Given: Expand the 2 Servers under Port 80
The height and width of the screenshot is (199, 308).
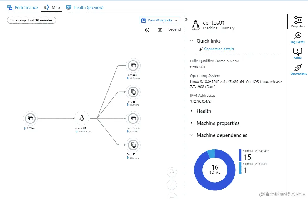Looking at the screenshot, I should [128, 158].
